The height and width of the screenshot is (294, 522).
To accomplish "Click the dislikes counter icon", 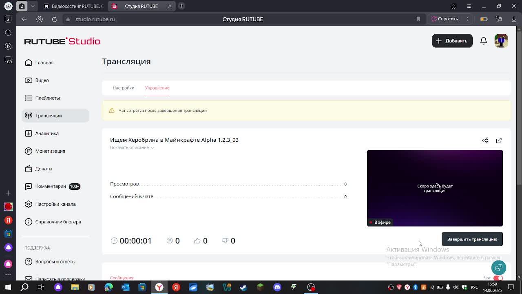I will click(225, 241).
